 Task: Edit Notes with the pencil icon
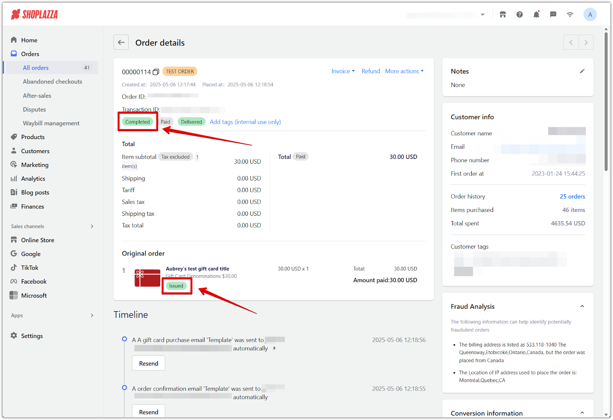(x=582, y=71)
